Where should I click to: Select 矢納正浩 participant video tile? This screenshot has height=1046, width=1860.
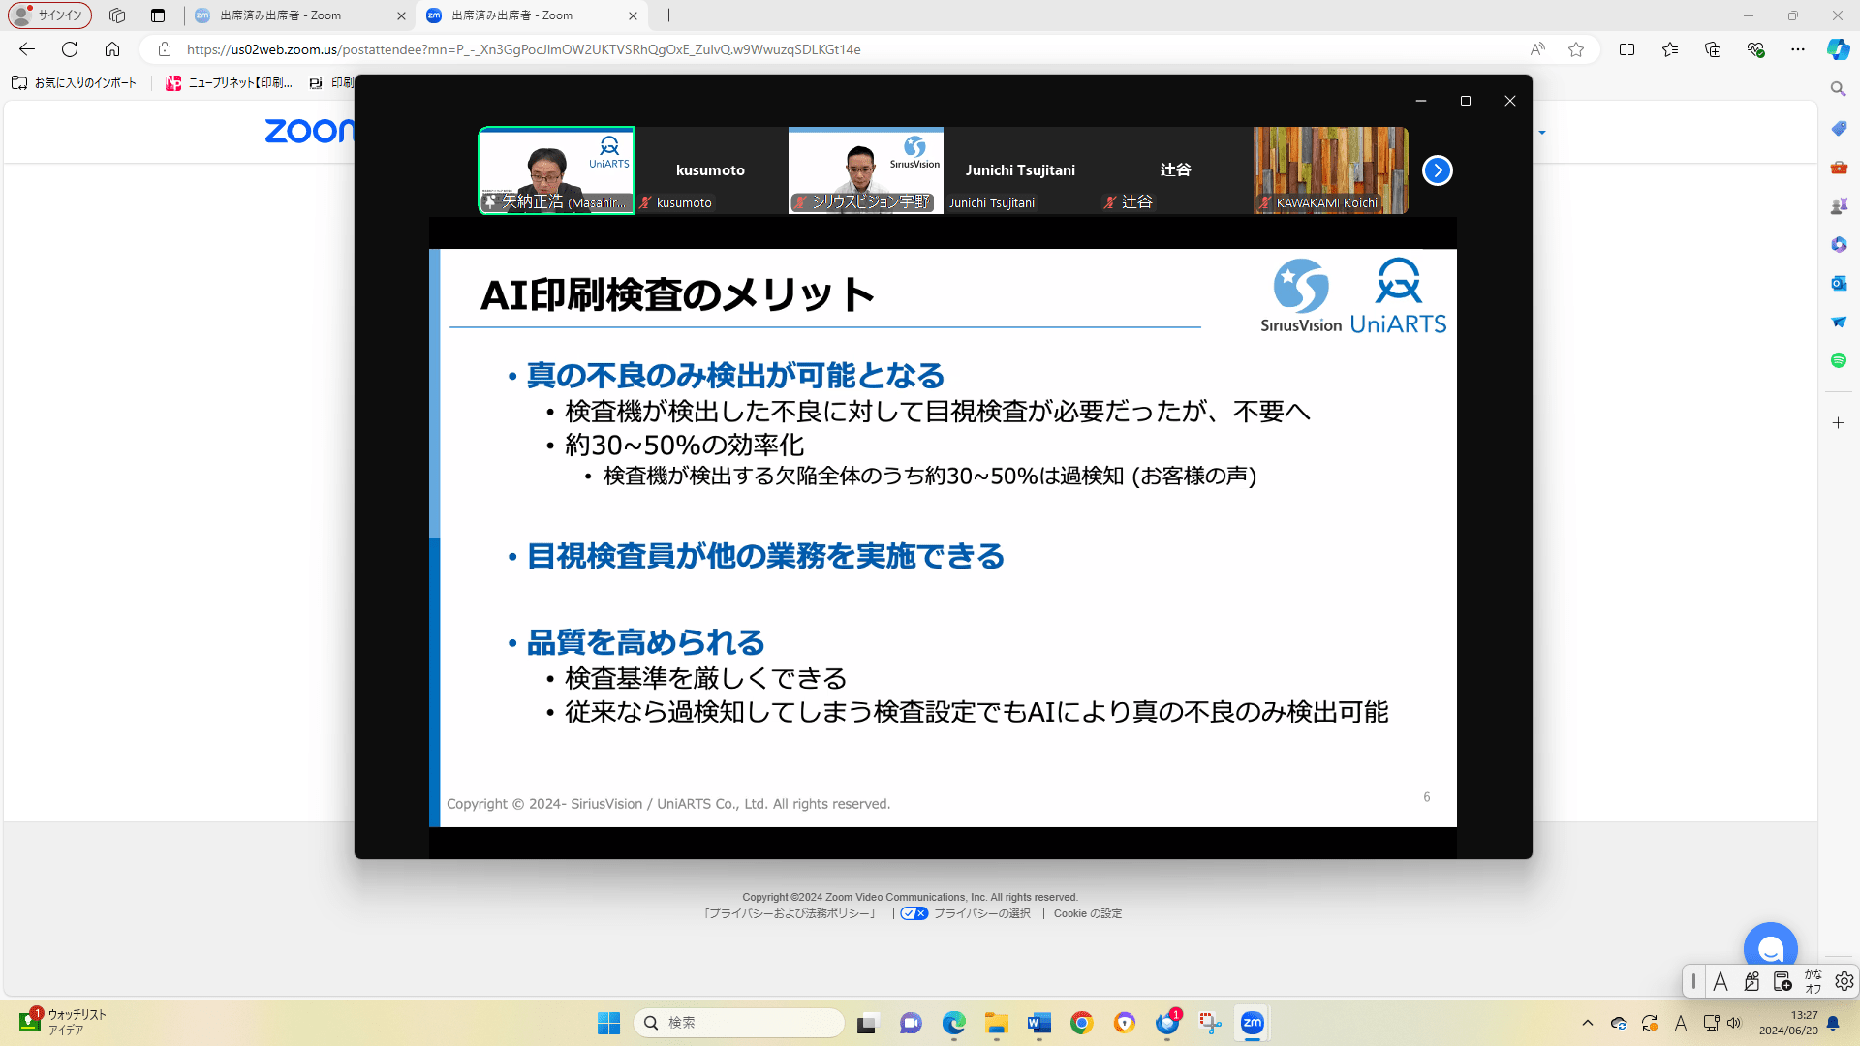pos(556,170)
